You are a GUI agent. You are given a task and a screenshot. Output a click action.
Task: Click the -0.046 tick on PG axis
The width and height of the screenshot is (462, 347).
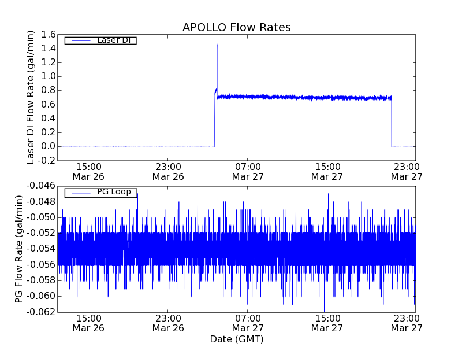click(41, 186)
